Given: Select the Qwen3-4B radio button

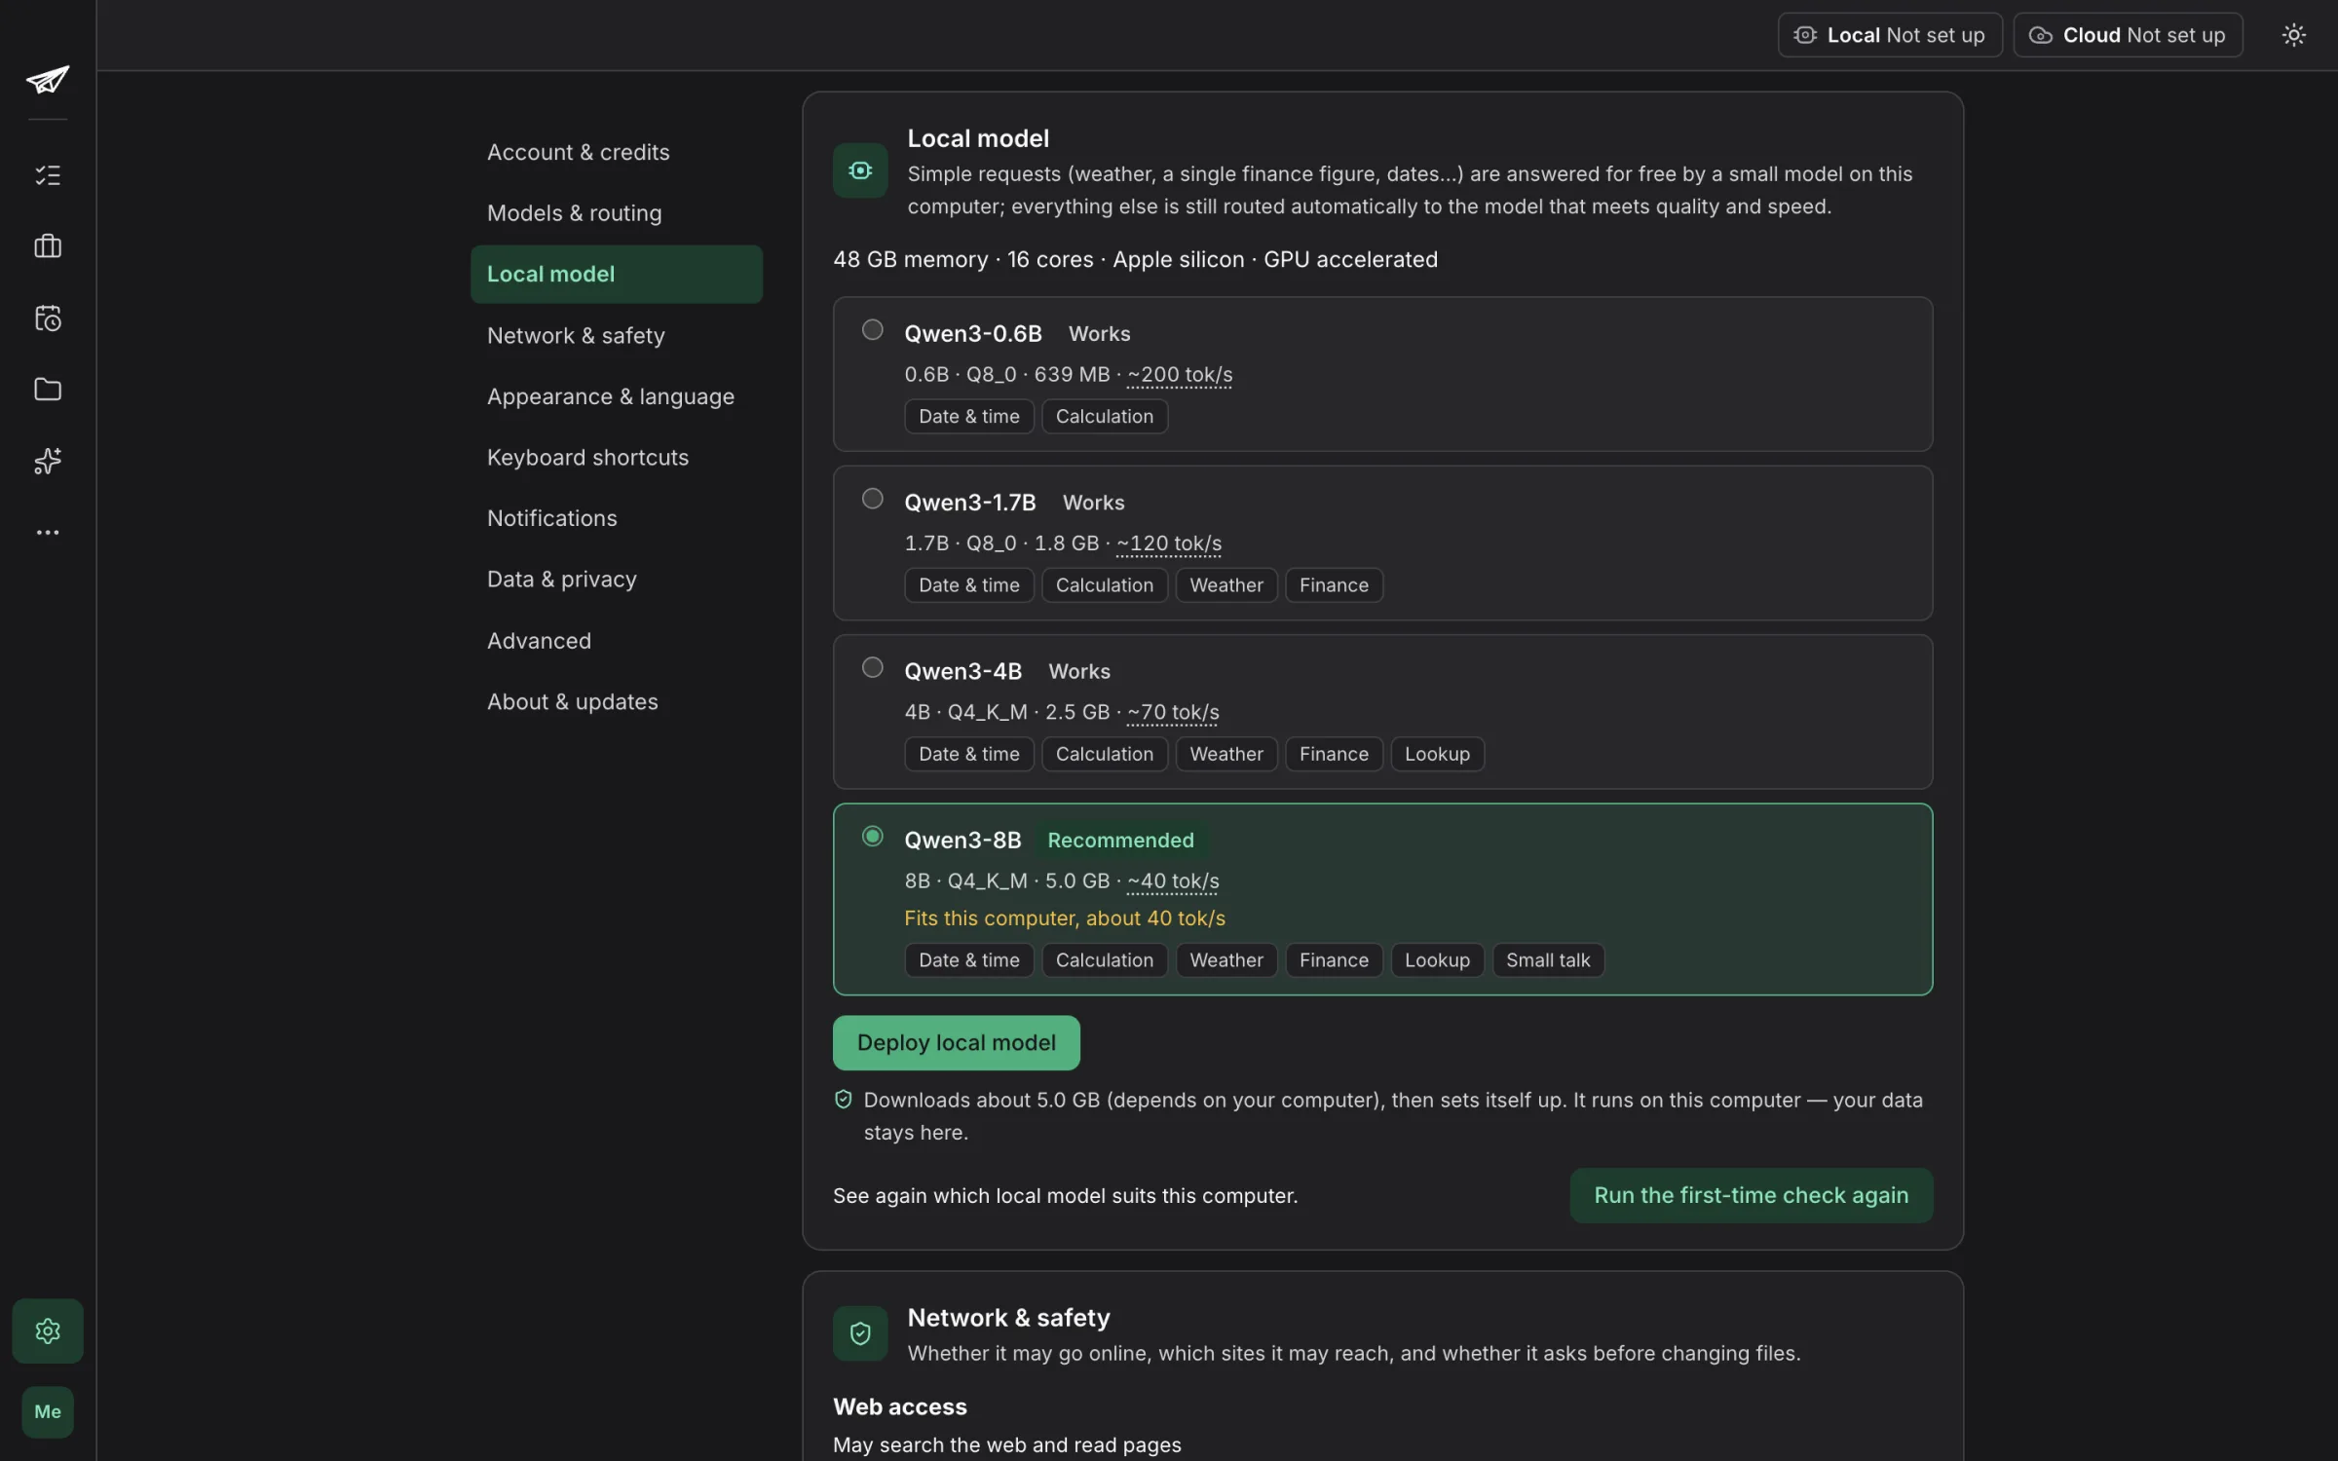Looking at the screenshot, I should (872, 667).
